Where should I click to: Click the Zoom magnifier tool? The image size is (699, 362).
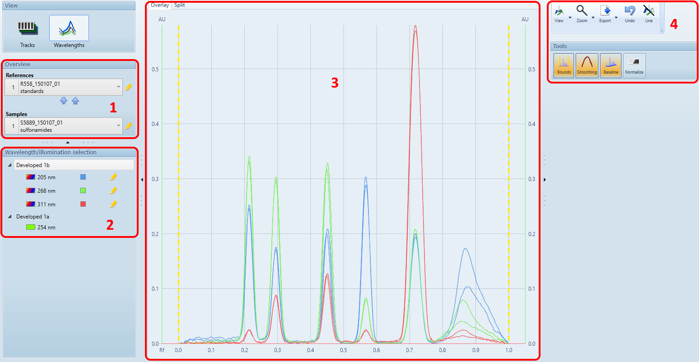582,14
